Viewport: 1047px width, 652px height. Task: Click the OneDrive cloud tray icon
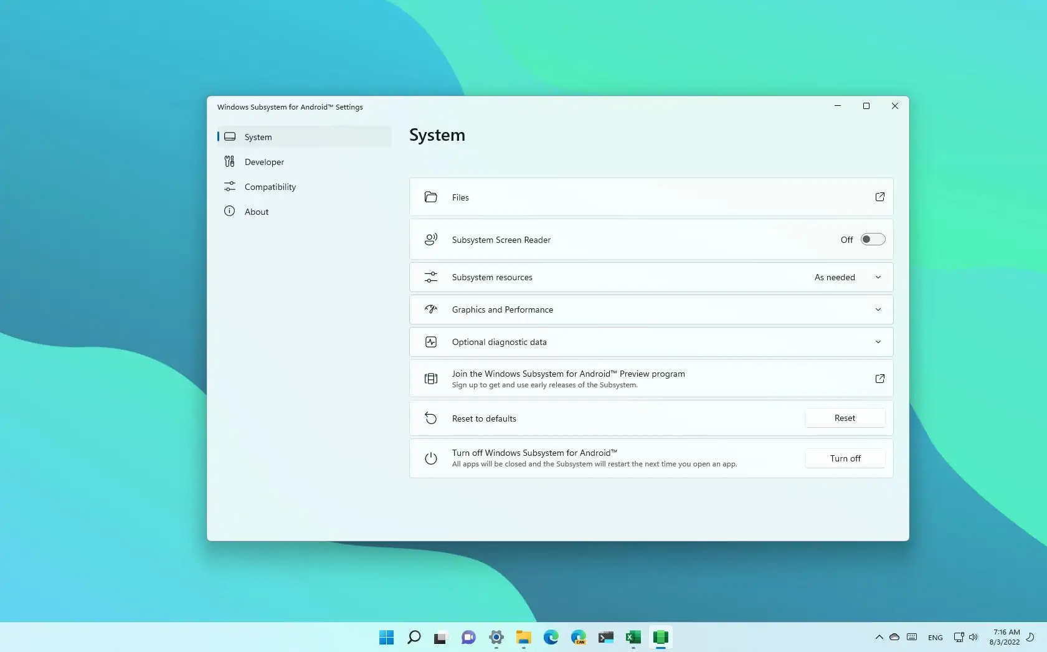coord(894,637)
